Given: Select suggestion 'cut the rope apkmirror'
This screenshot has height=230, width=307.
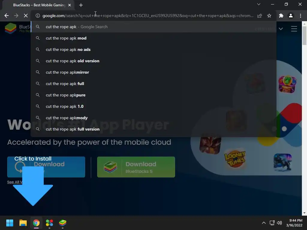Looking at the screenshot, I should point(153,72).
